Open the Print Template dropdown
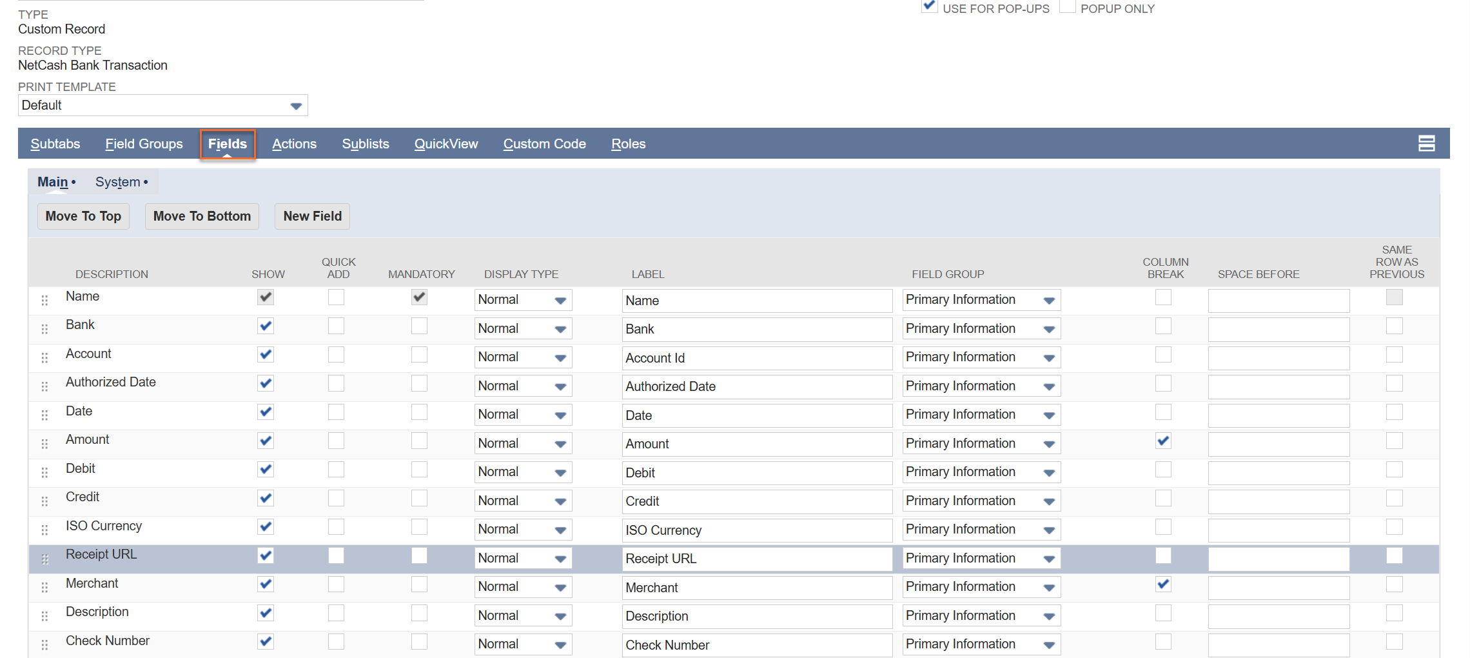The height and width of the screenshot is (658, 1470). pos(162,106)
